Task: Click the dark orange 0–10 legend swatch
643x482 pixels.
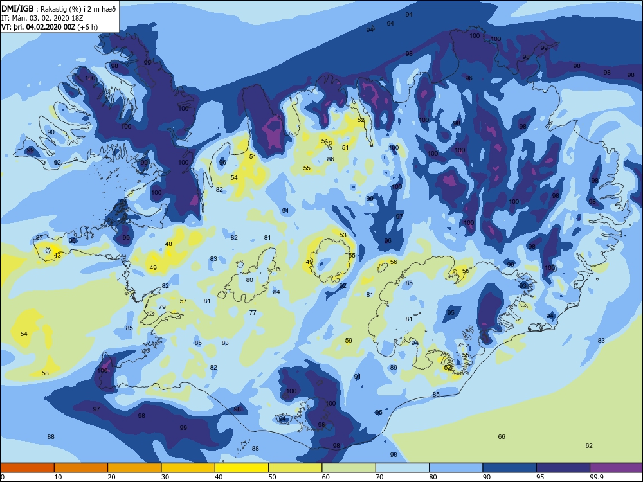Action: click(27, 468)
